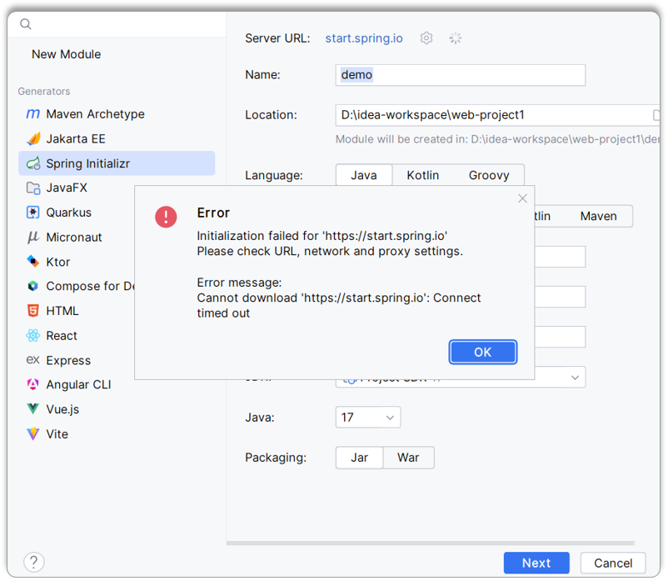Open the Java version dropdown
The image size is (668, 586).
point(368,418)
